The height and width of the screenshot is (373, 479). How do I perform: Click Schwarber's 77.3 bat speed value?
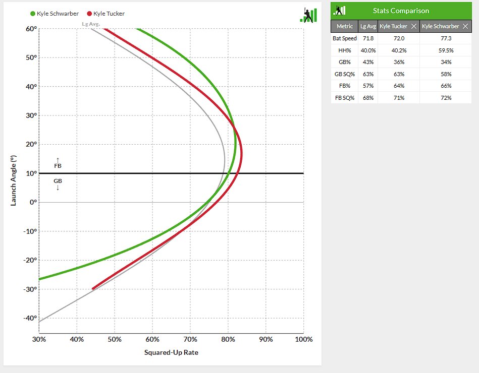pos(444,38)
